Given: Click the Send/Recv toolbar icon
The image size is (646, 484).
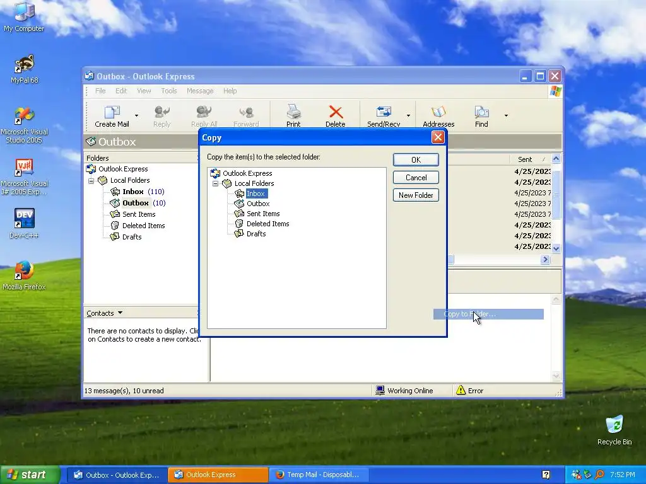Looking at the screenshot, I should 384,116.
